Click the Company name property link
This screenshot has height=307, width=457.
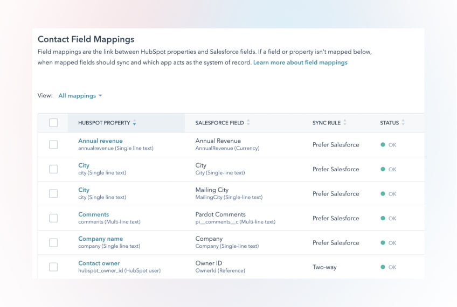(x=100, y=239)
